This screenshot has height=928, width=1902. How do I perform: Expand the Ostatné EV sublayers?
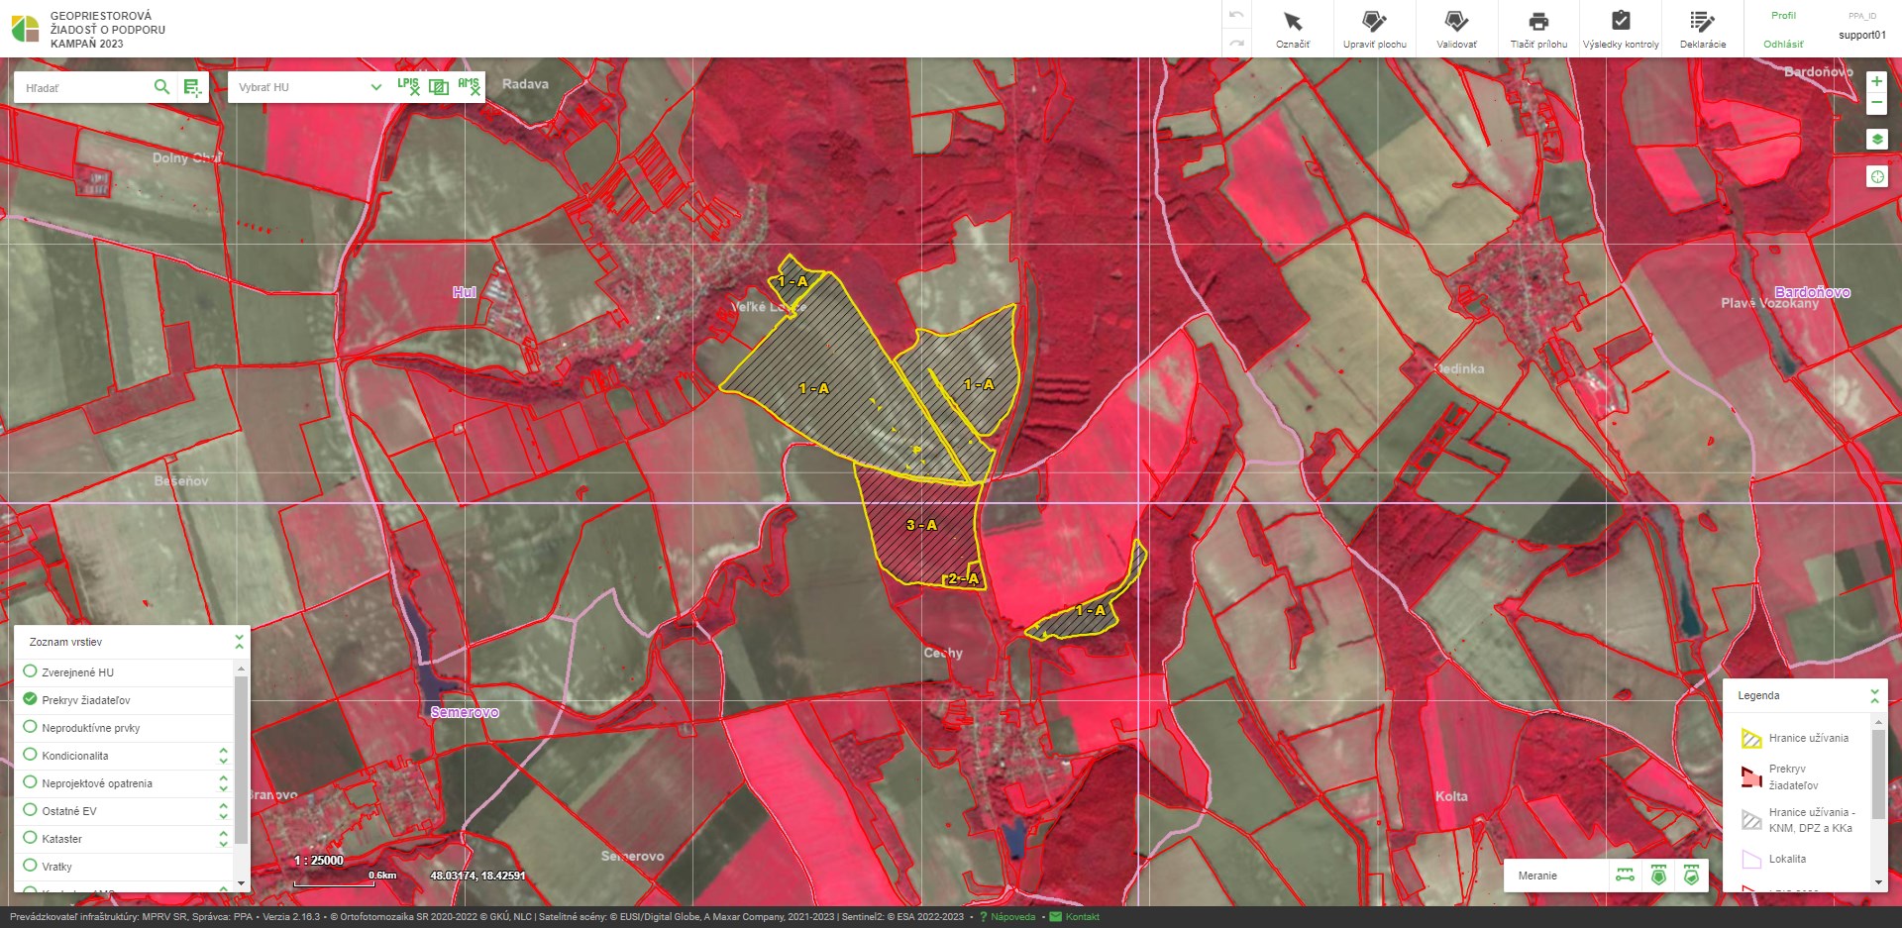[x=223, y=811]
